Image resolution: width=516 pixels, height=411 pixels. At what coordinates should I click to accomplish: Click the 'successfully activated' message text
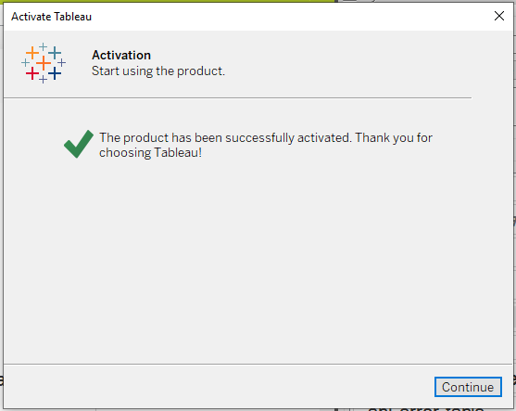point(287,137)
